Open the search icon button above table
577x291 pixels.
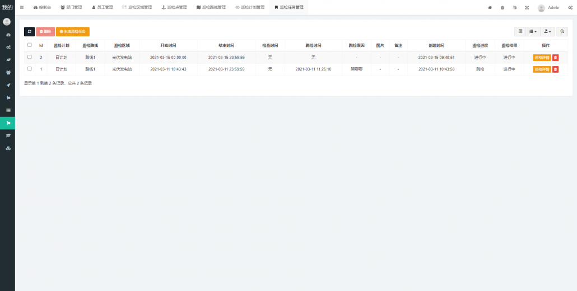tap(562, 31)
